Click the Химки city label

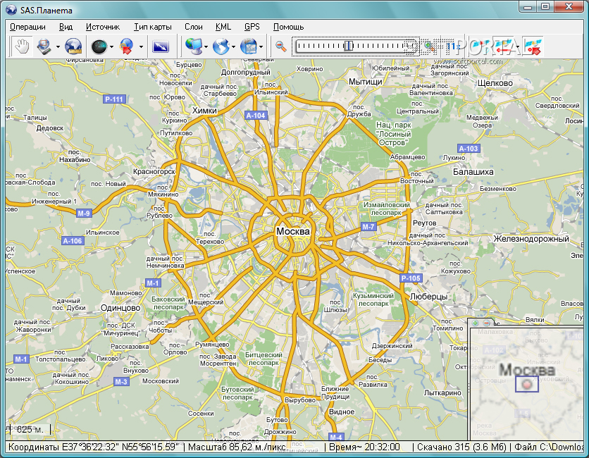pos(204,111)
